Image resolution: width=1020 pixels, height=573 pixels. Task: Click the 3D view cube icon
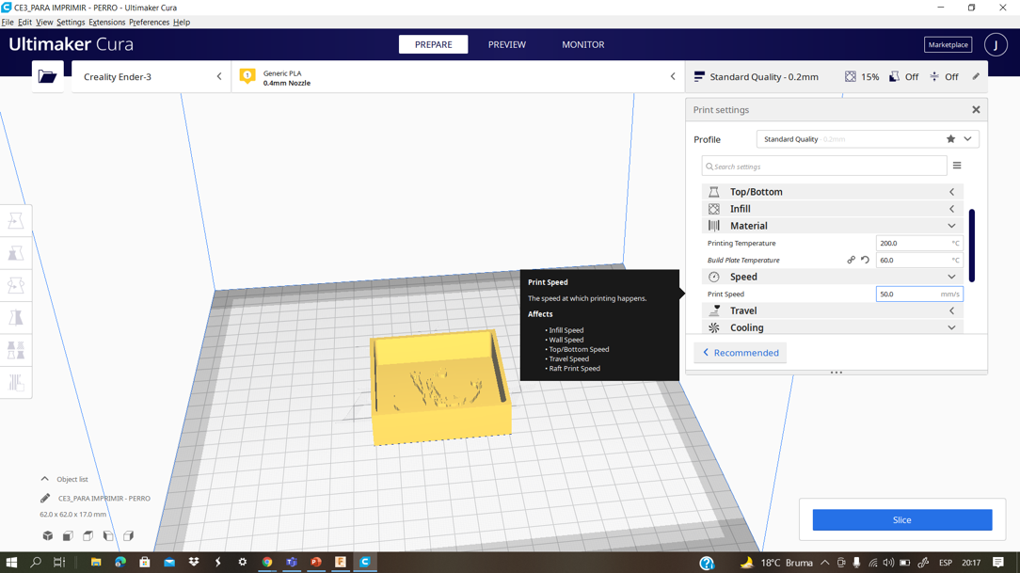47,536
